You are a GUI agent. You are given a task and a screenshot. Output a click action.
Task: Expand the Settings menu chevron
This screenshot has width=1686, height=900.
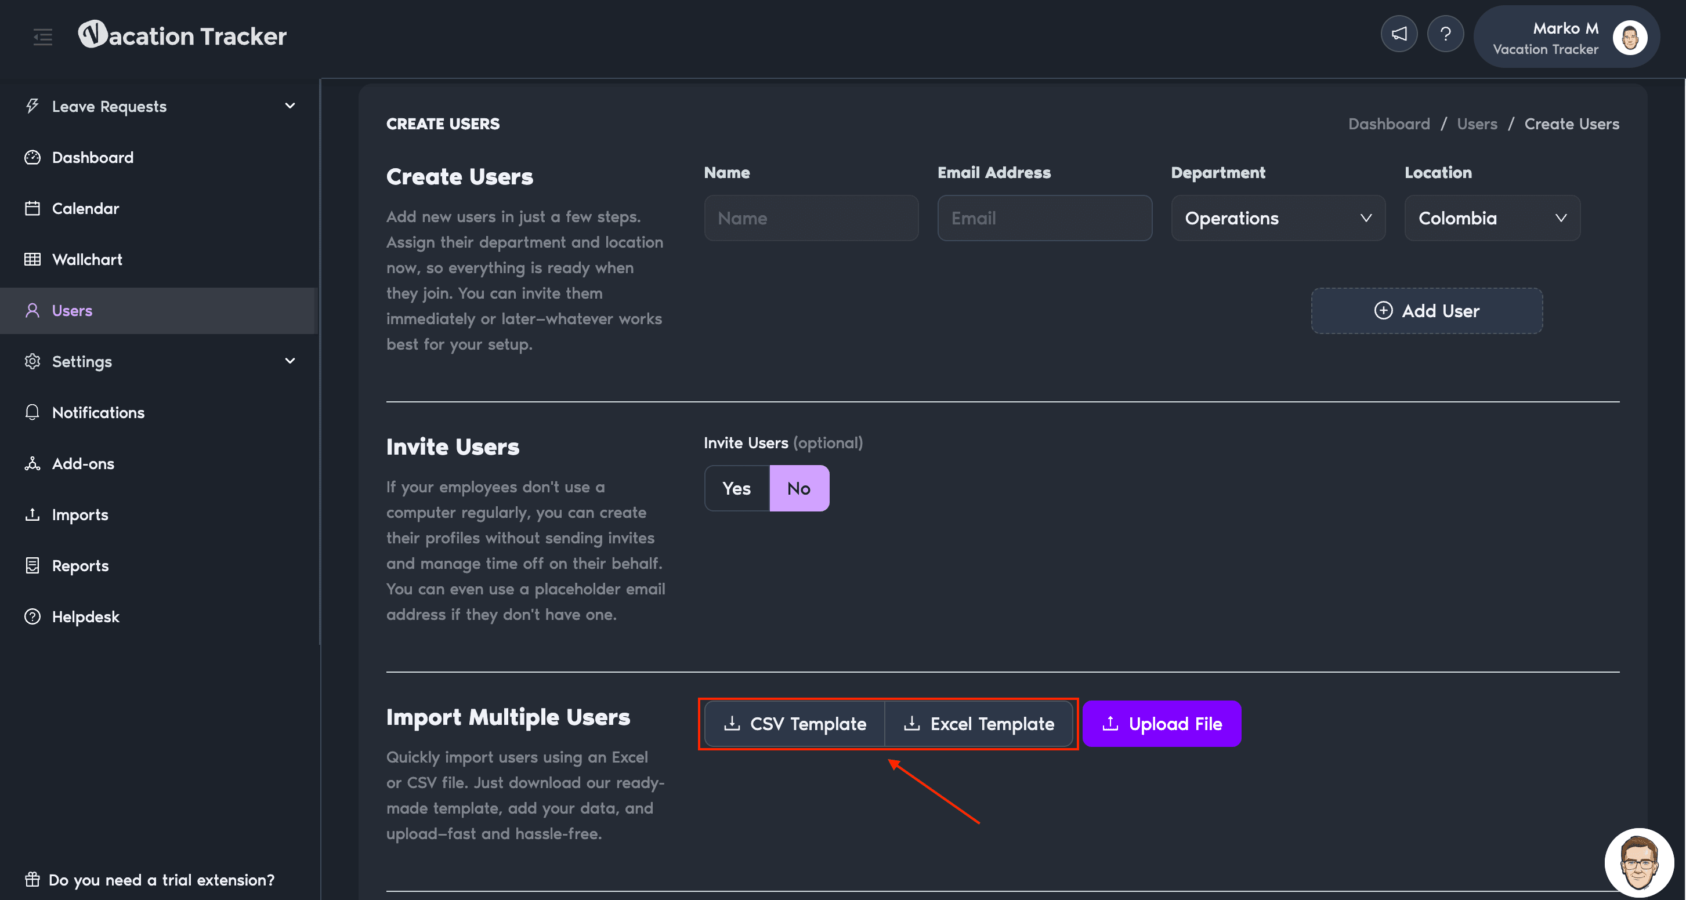(290, 361)
